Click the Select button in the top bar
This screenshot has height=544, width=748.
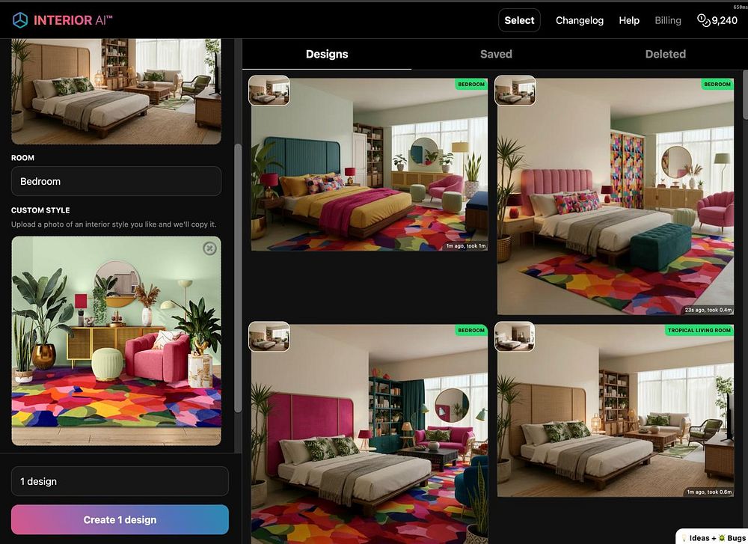519,20
